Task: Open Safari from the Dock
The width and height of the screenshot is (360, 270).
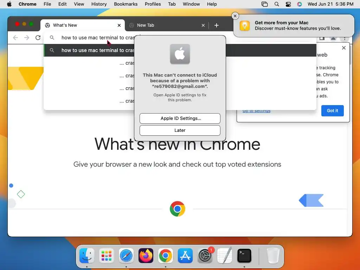Action: pos(126,255)
